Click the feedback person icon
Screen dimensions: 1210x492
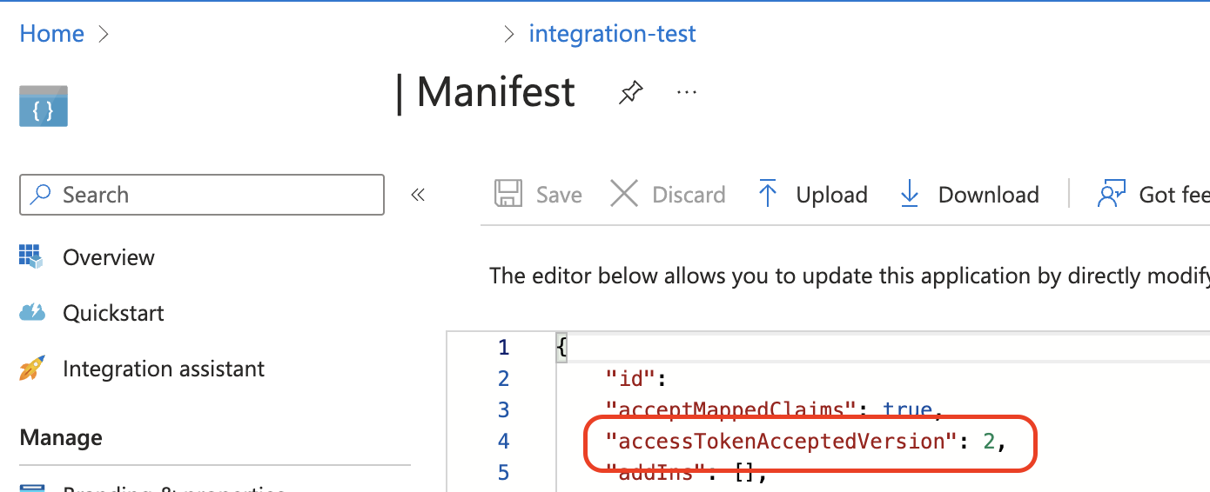click(x=1112, y=194)
